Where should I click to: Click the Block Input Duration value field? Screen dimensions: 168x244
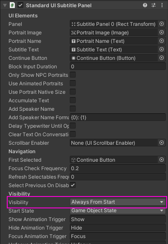(118, 67)
